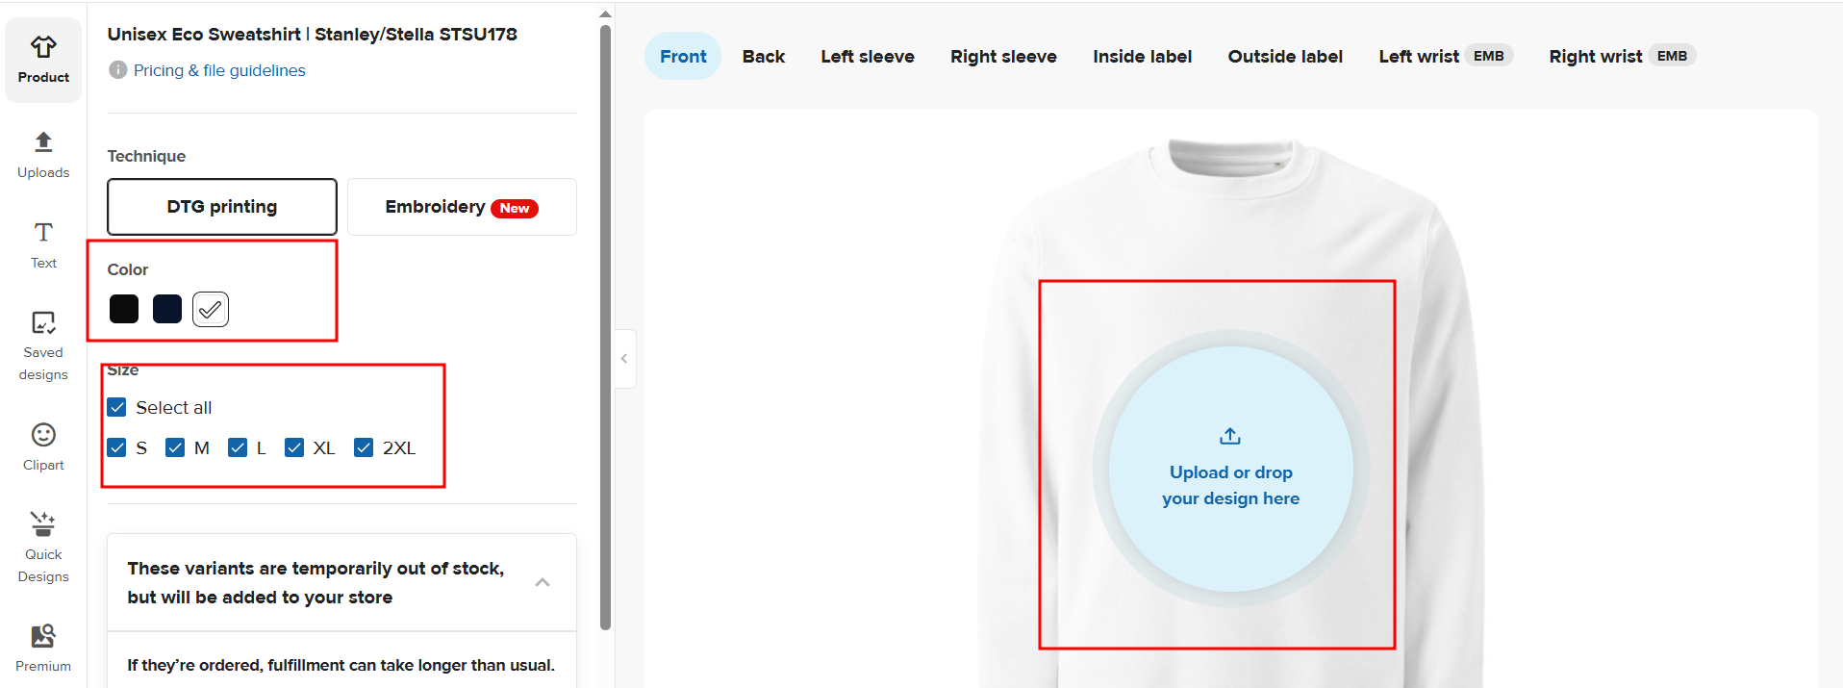Open Quick Designs panel

coord(43,548)
